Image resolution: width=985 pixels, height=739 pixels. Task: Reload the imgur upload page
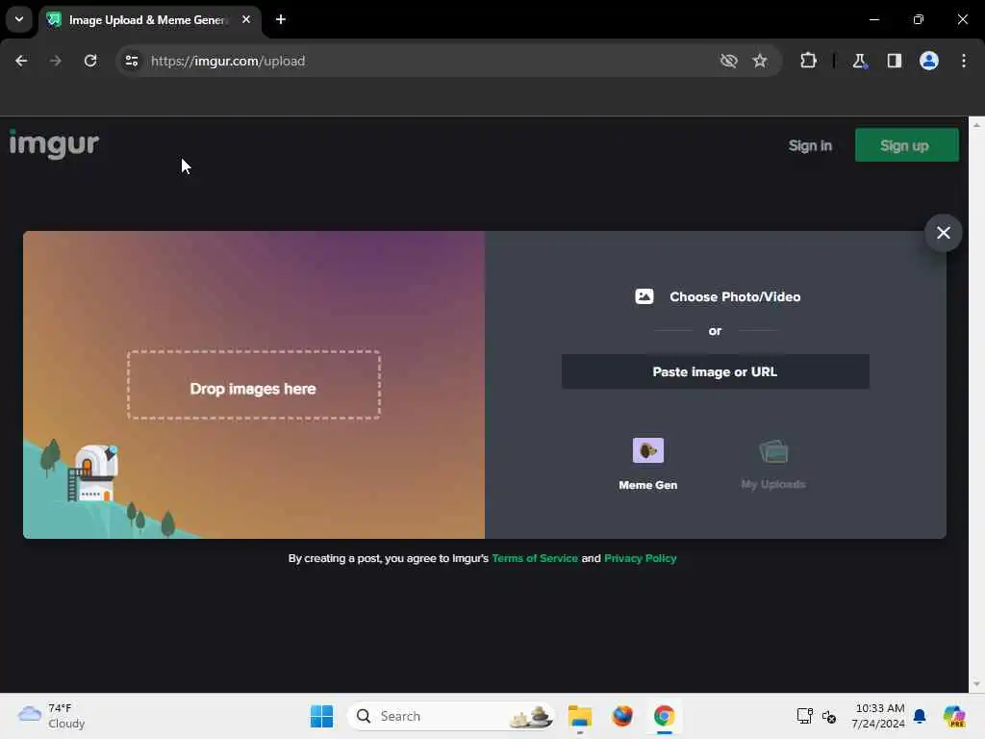click(x=90, y=61)
